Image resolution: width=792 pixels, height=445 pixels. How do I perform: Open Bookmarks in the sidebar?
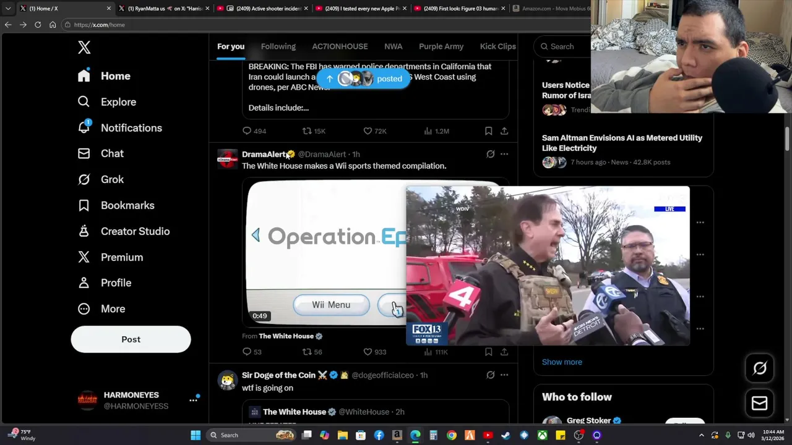[116, 205]
